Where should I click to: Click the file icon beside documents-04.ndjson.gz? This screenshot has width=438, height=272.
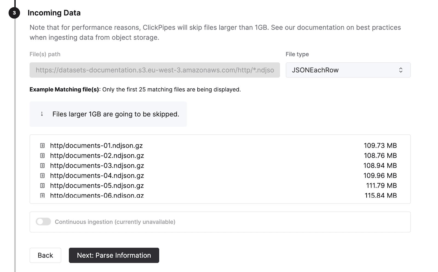(x=42, y=175)
